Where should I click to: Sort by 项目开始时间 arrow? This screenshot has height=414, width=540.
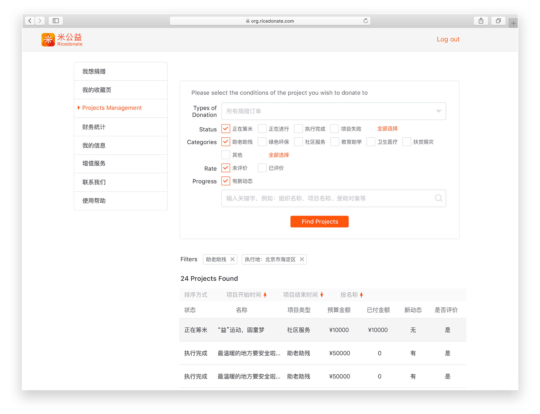point(265,295)
